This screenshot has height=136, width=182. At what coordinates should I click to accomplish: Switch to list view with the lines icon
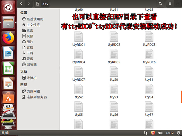(x=170, y=4)
